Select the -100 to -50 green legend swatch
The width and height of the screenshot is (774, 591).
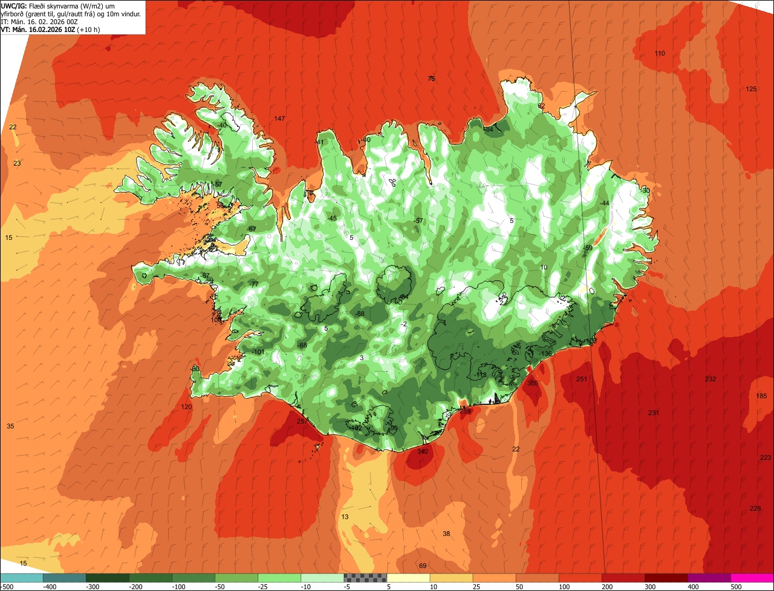[x=193, y=577]
